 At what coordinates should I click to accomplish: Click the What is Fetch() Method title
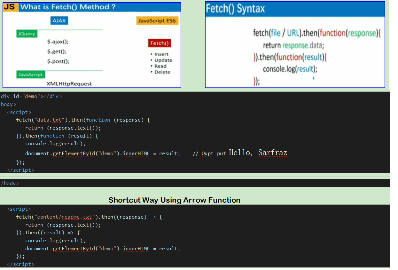68,7
